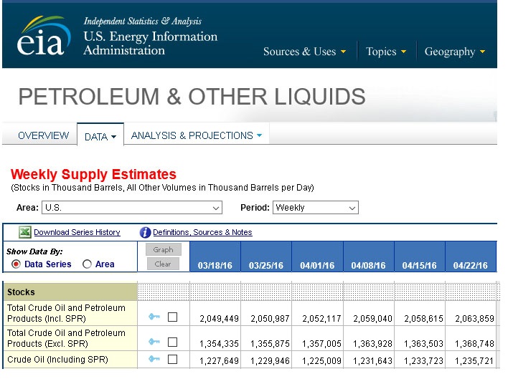Select the Data Series radio button

pos(17,264)
